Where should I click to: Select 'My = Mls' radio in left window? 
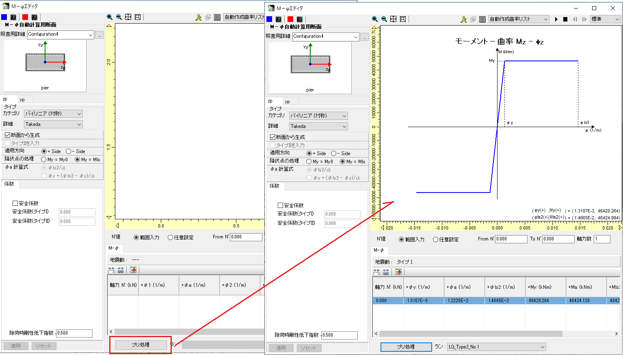(x=77, y=159)
